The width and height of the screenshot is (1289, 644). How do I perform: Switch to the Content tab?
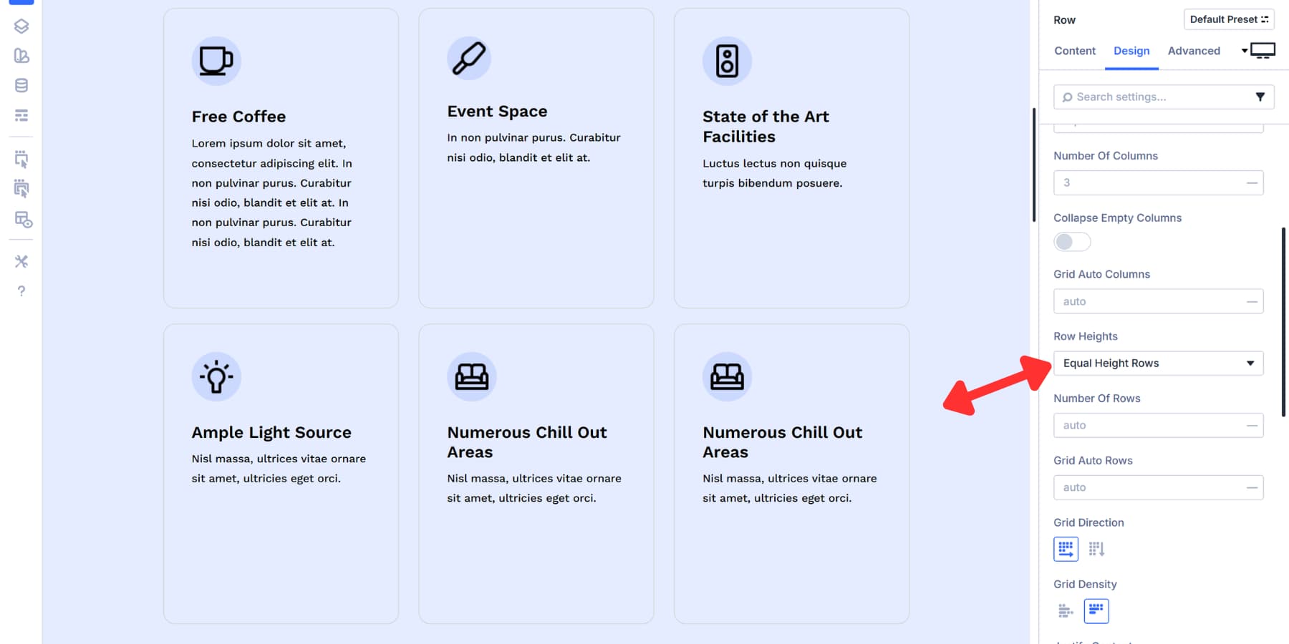coord(1074,51)
